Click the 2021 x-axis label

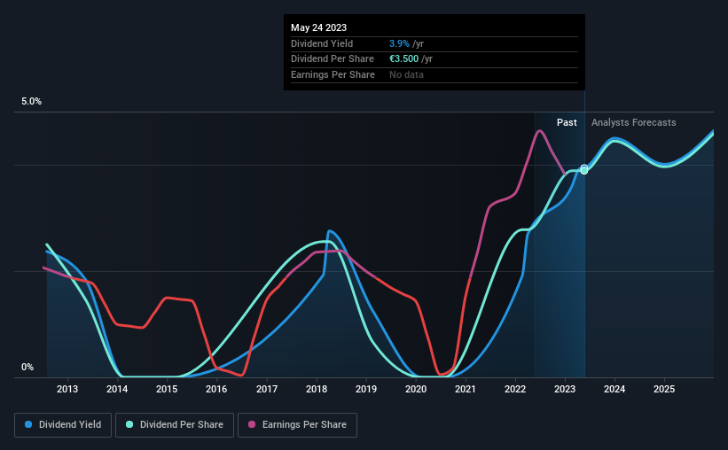466,389
